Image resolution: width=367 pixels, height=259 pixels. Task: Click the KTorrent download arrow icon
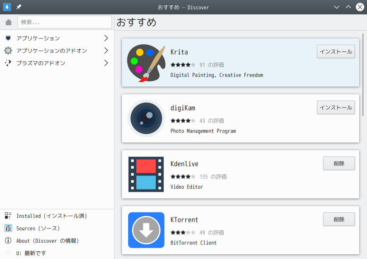(146, 230)
